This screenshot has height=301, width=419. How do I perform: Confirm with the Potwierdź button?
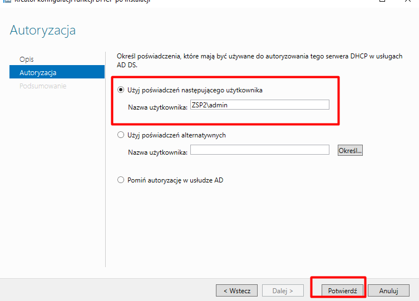342,290
